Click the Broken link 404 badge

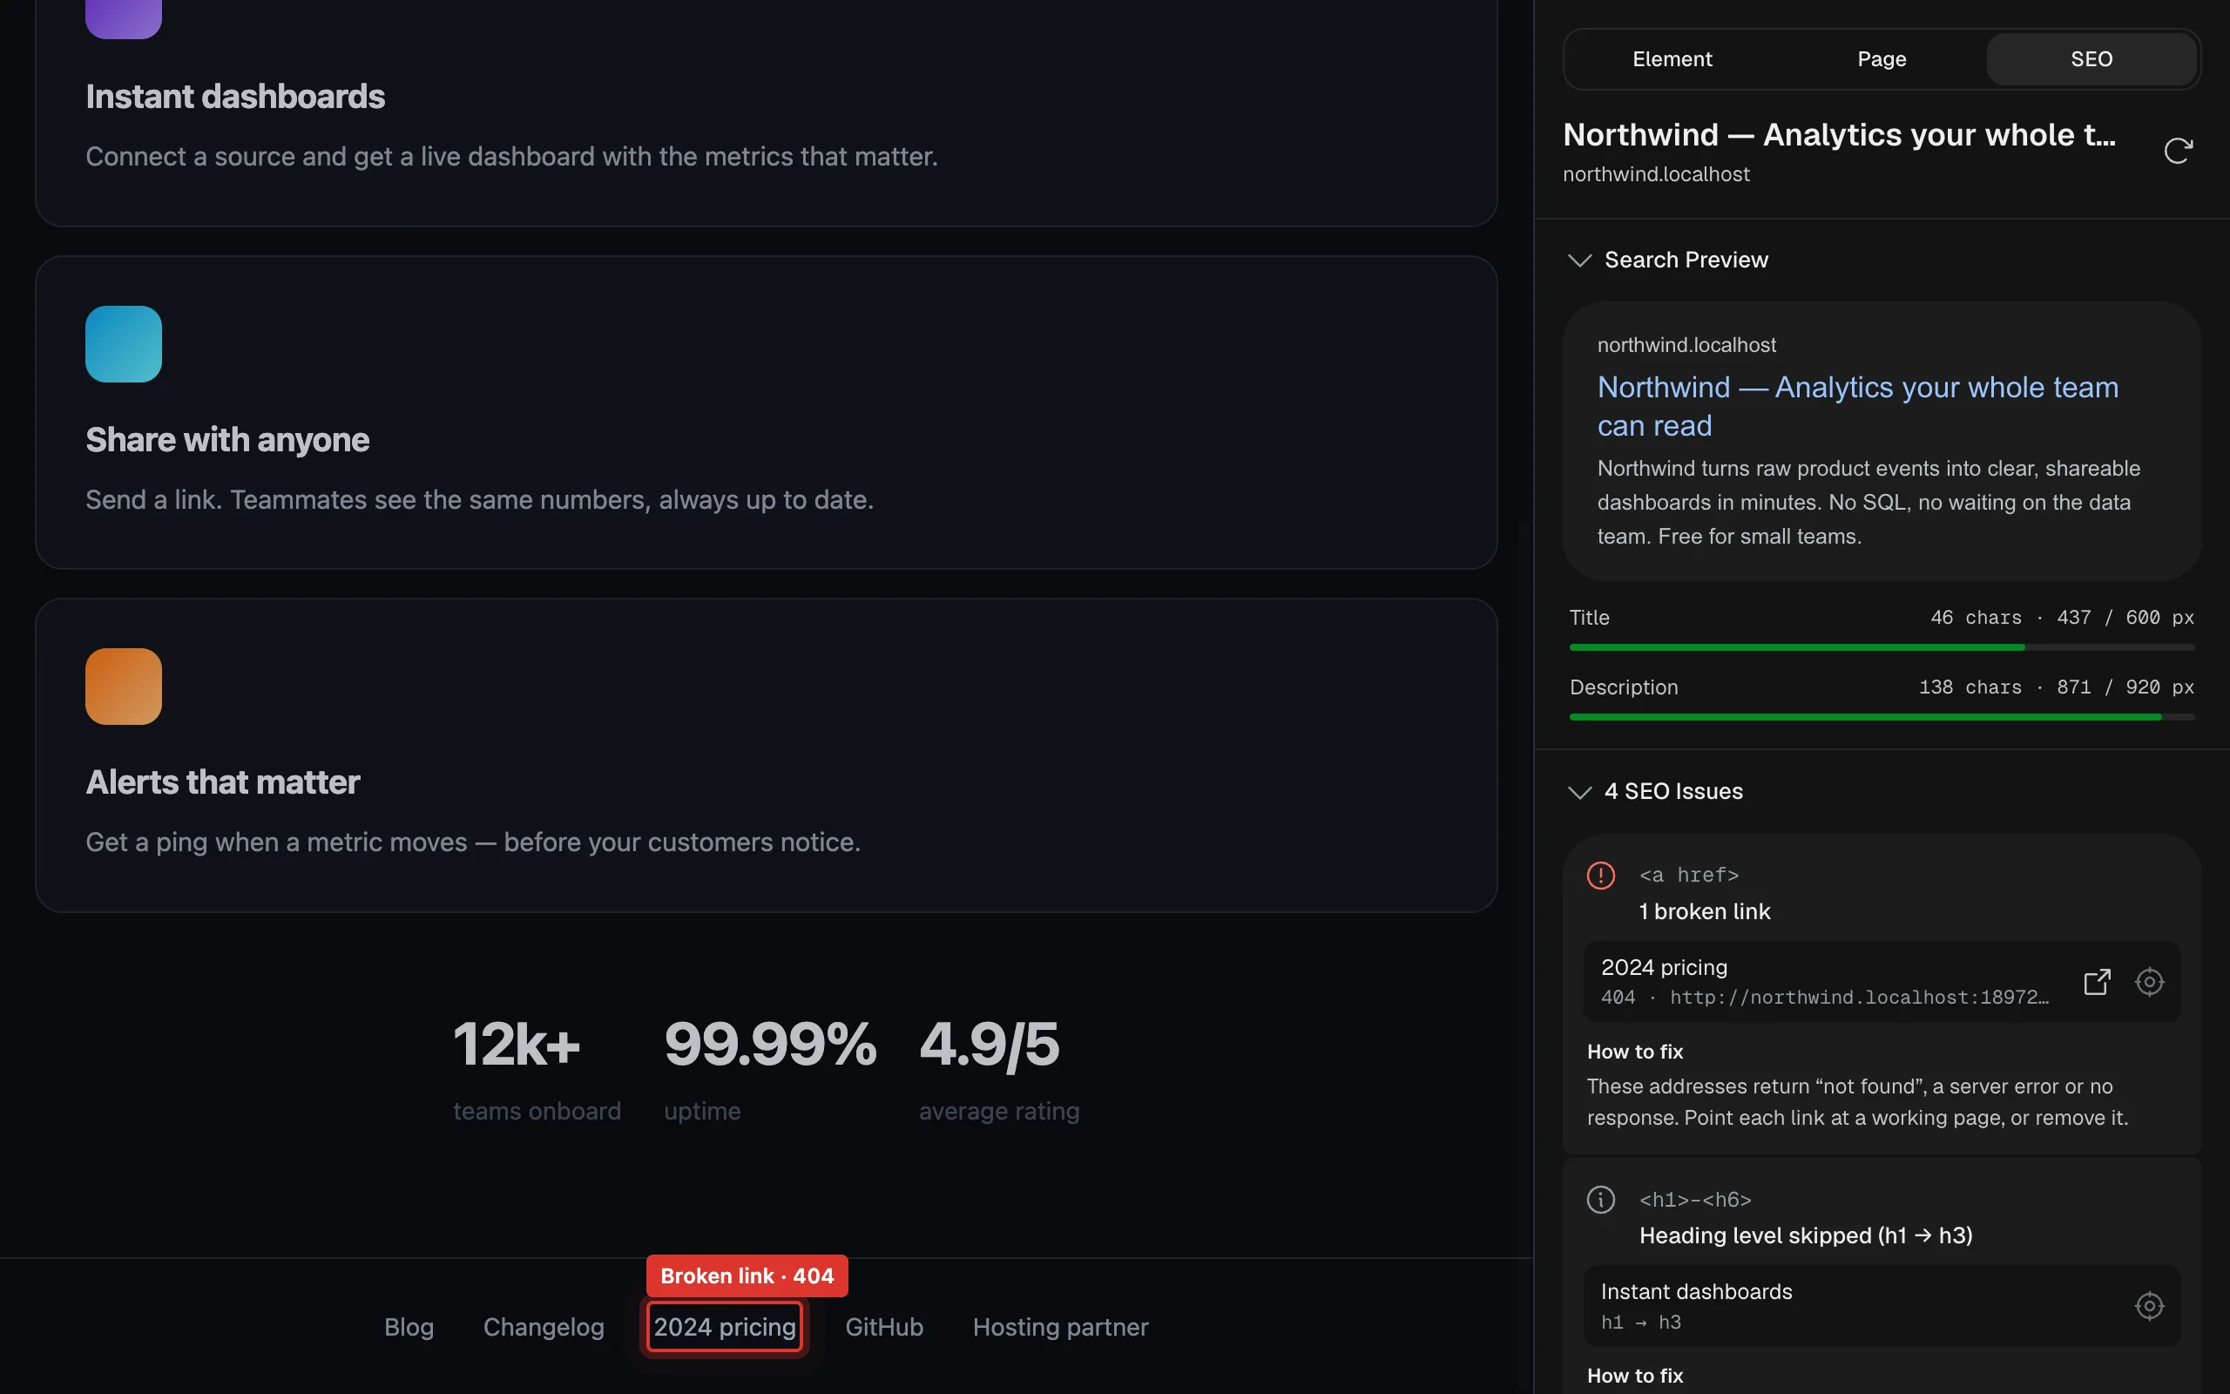pos(747,1276)
